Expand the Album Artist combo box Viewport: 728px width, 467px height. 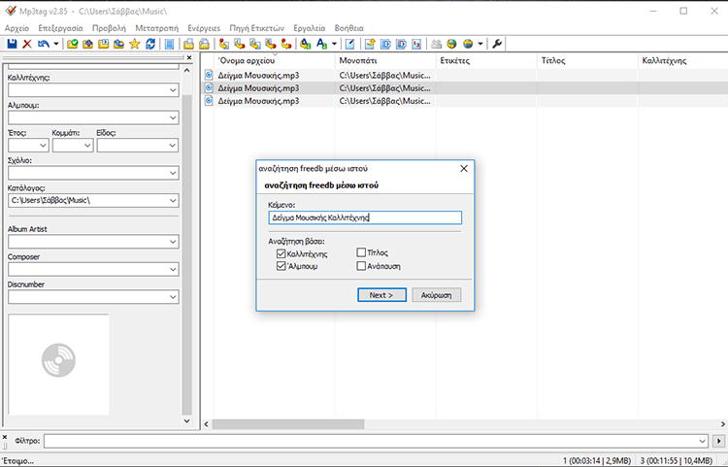click(x=173, y=242)
